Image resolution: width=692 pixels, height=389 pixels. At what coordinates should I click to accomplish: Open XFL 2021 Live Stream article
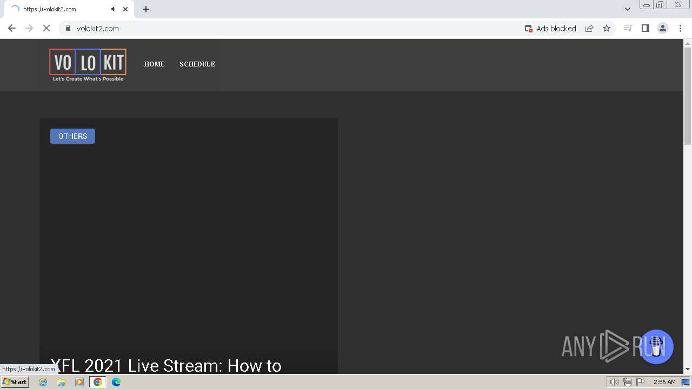point(166,366)
